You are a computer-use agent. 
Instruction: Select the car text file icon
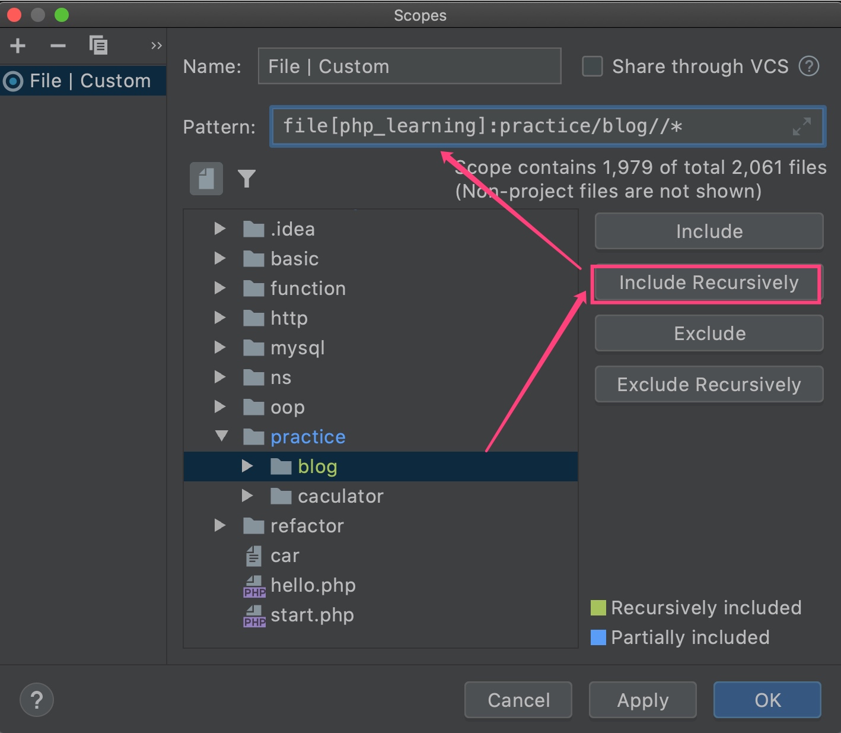253,556
